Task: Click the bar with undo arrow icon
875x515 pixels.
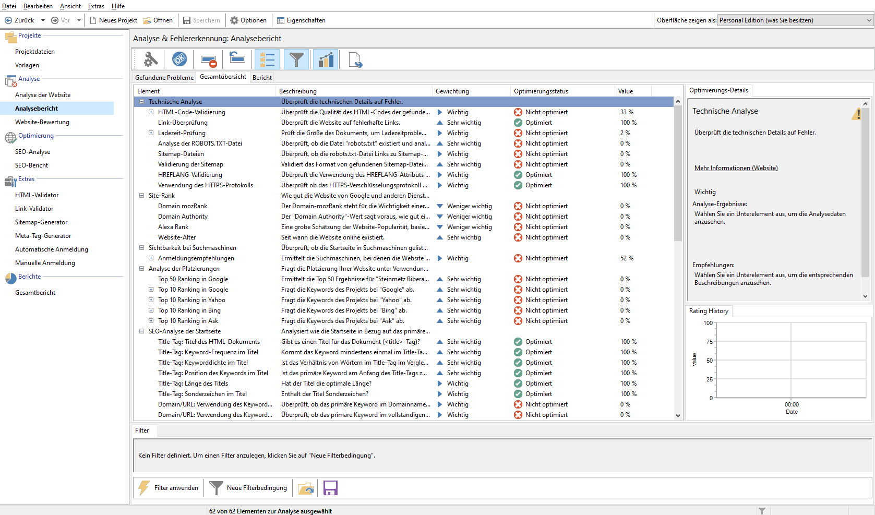Action: pyautogui.click(x=237, y=58)
